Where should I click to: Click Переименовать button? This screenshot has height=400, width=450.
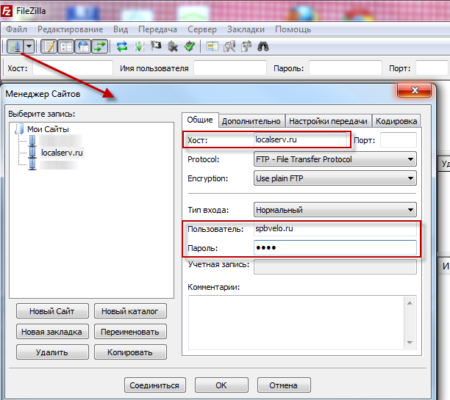point(130,332)
